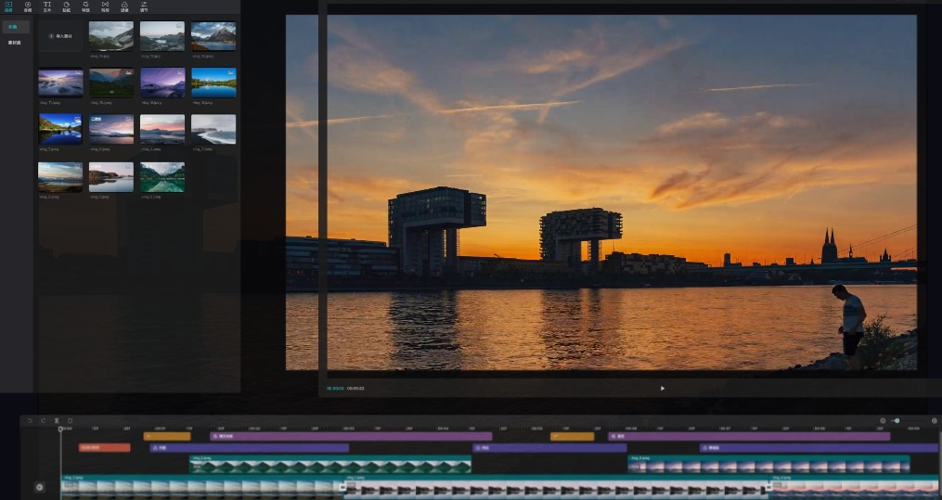
Task: Open the Transitions (转场) tab
Action: (105, 6)
